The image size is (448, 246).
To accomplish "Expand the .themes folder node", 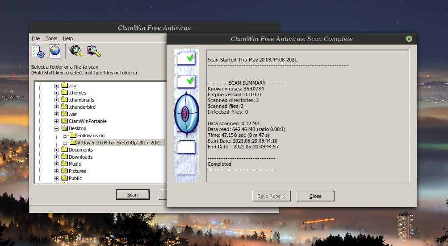I will (x=57, y=93).
